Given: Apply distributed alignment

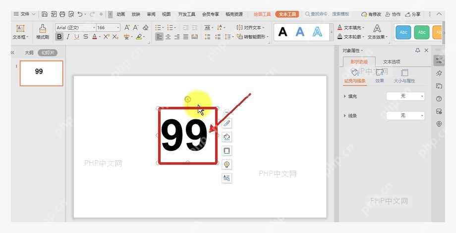Looking at the screenshot, I should click(195, 37).
